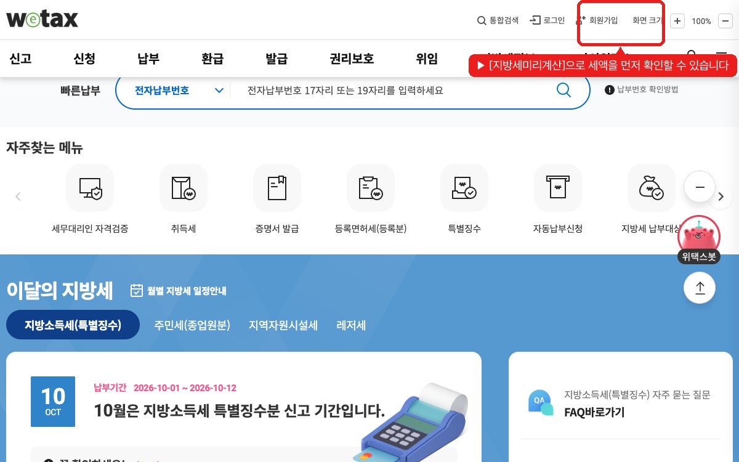
Task: Open 월별 지방세 일정안내 calendar link
Action: click(178, 291)
